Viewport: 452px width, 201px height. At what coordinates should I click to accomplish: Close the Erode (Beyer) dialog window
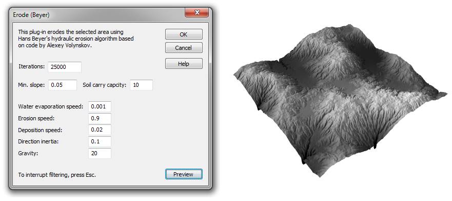click(196, 12)
